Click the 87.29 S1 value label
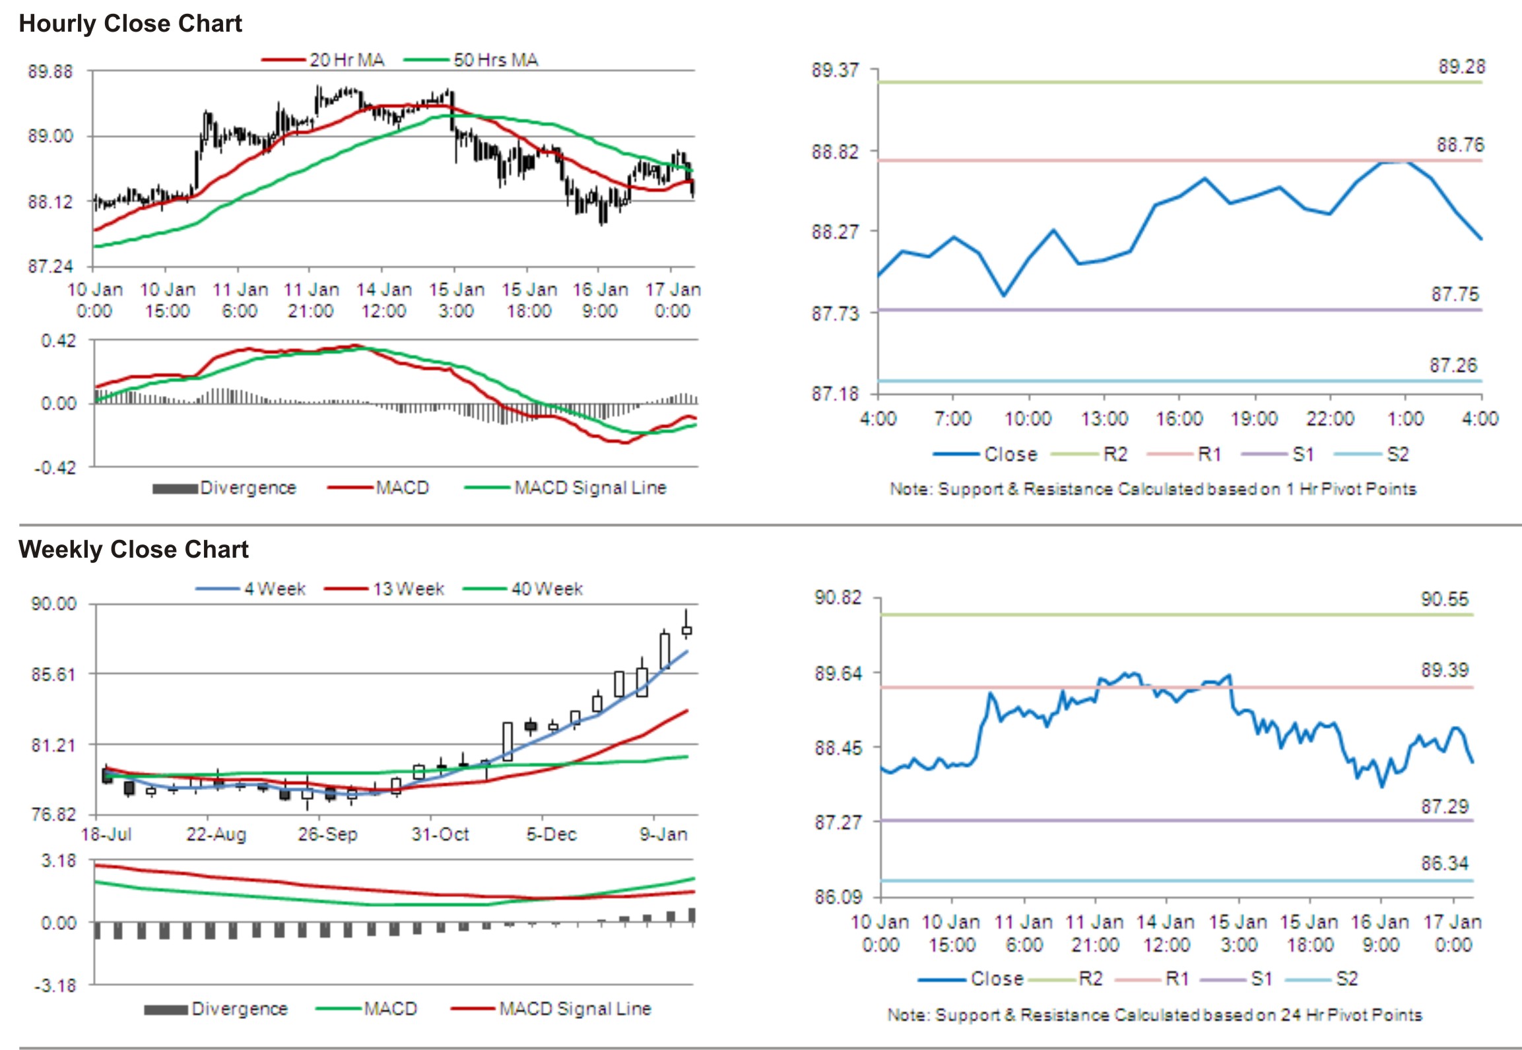Image resolution: width=1522 pixels, height=1050 pixels. tap(1445, 806)
